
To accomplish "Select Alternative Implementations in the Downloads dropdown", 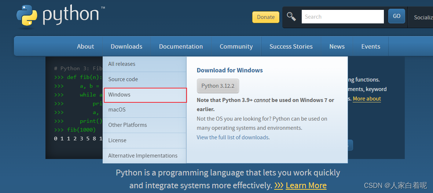I will [x=145, y=156].
